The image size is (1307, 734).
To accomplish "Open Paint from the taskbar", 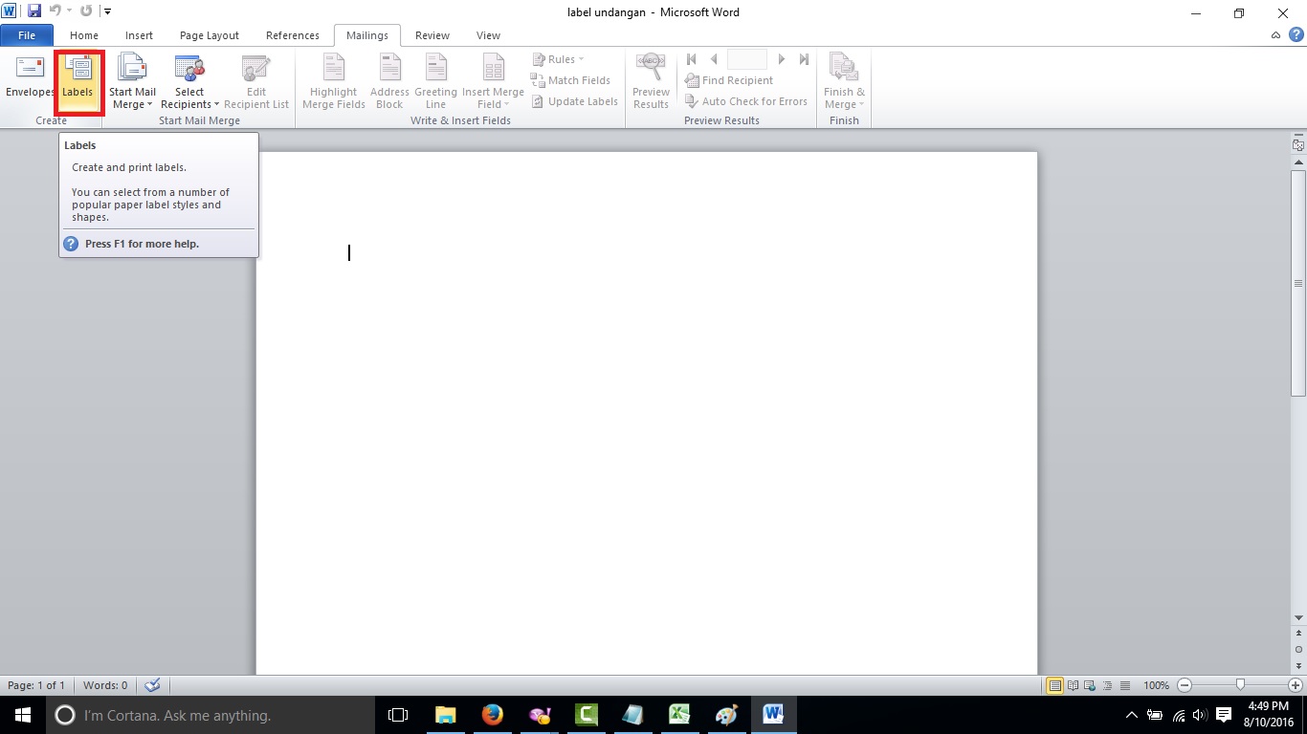I will click(727, 715).
